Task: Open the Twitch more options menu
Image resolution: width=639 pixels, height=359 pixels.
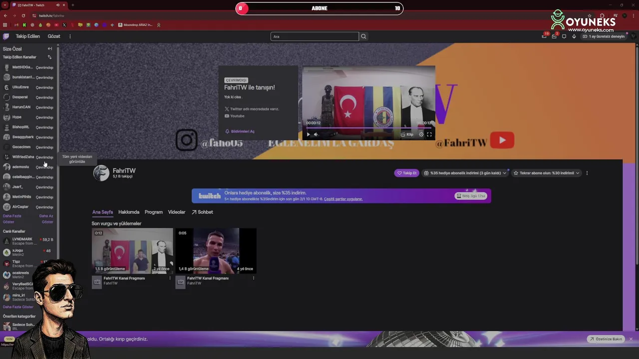Action: (x=70, y=36)
